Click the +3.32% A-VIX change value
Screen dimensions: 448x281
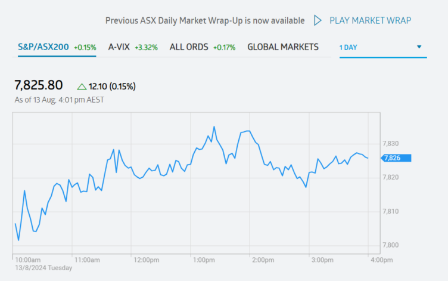[147, 48]
